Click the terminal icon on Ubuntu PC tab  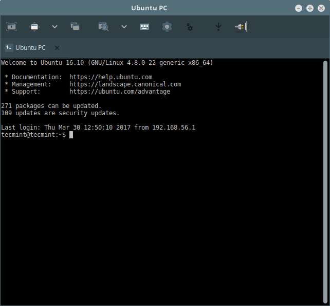(9, 48)
